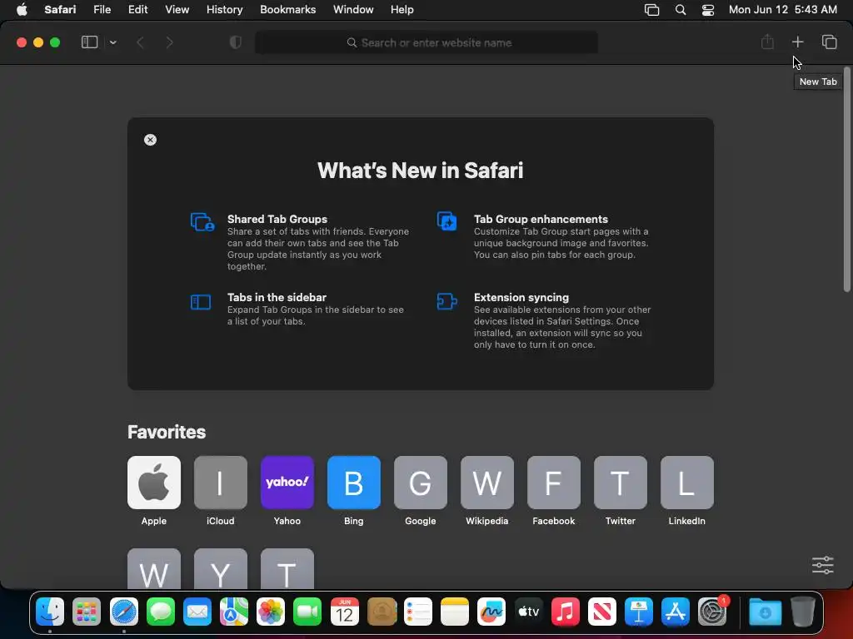Open the Wikipedia favorite

coord(486,483)
